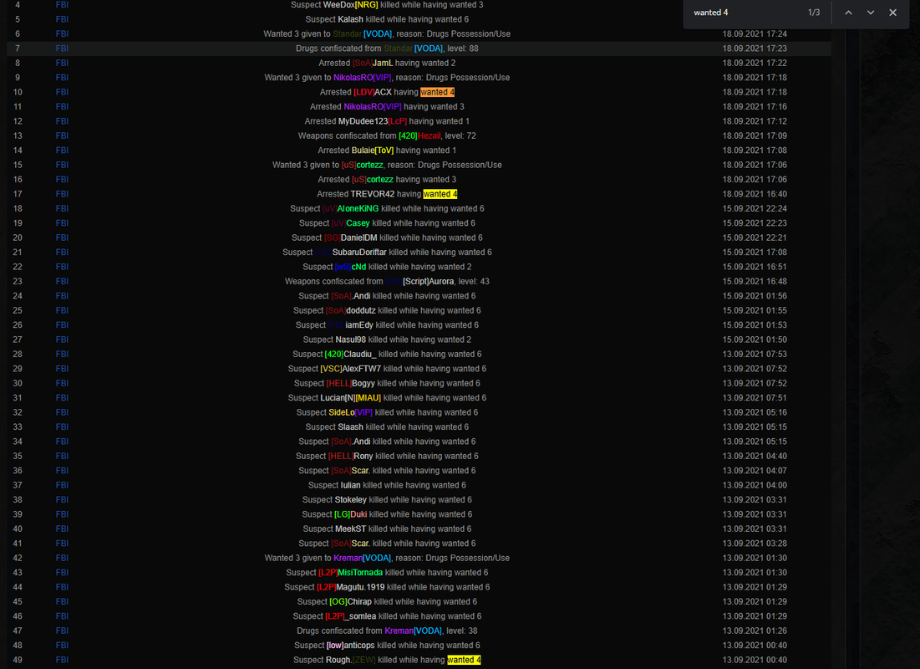Viewport: 920px width, 669px height.
Task: Click [HELL]Rony suspect name
Action: (x=351, y=457)
